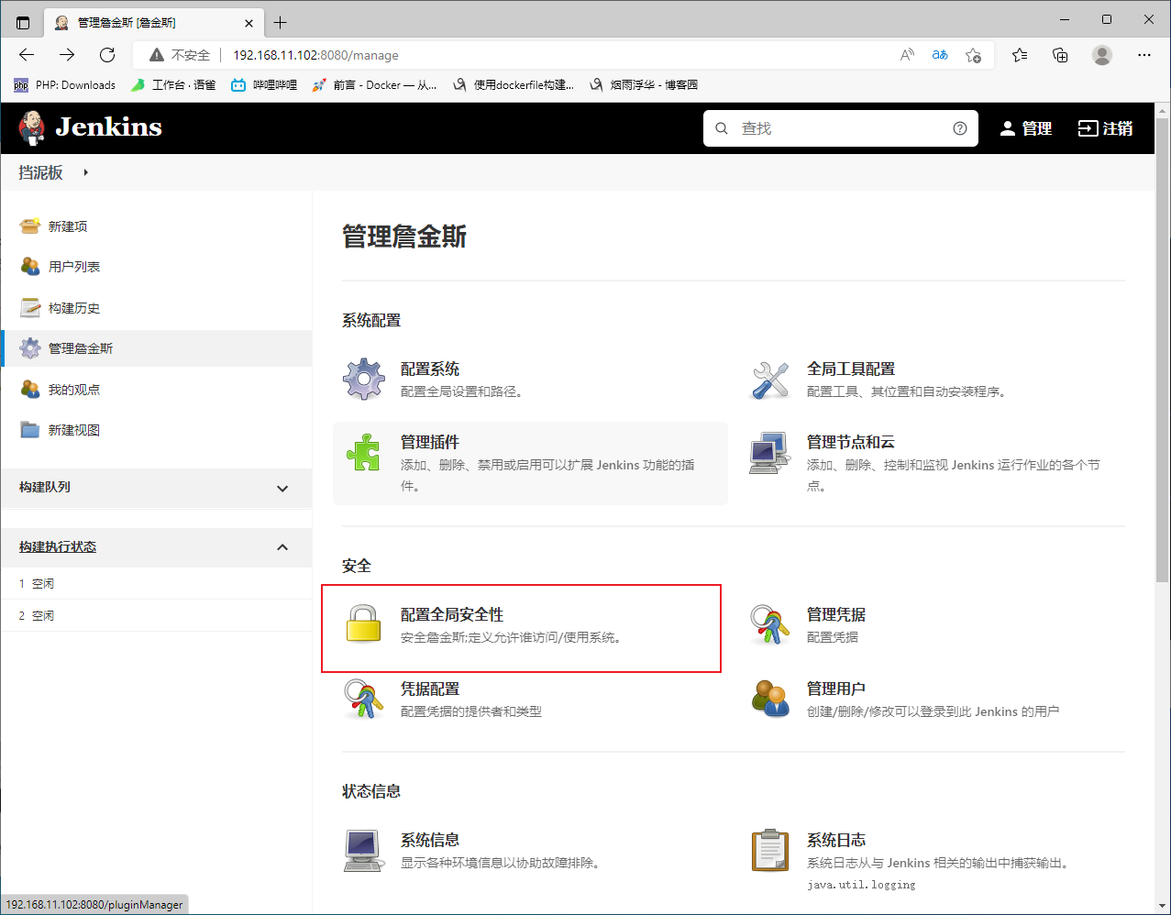Expand the 构建队列 panel chevron
Screen dimensions: 1171x915
coord(282,489)
